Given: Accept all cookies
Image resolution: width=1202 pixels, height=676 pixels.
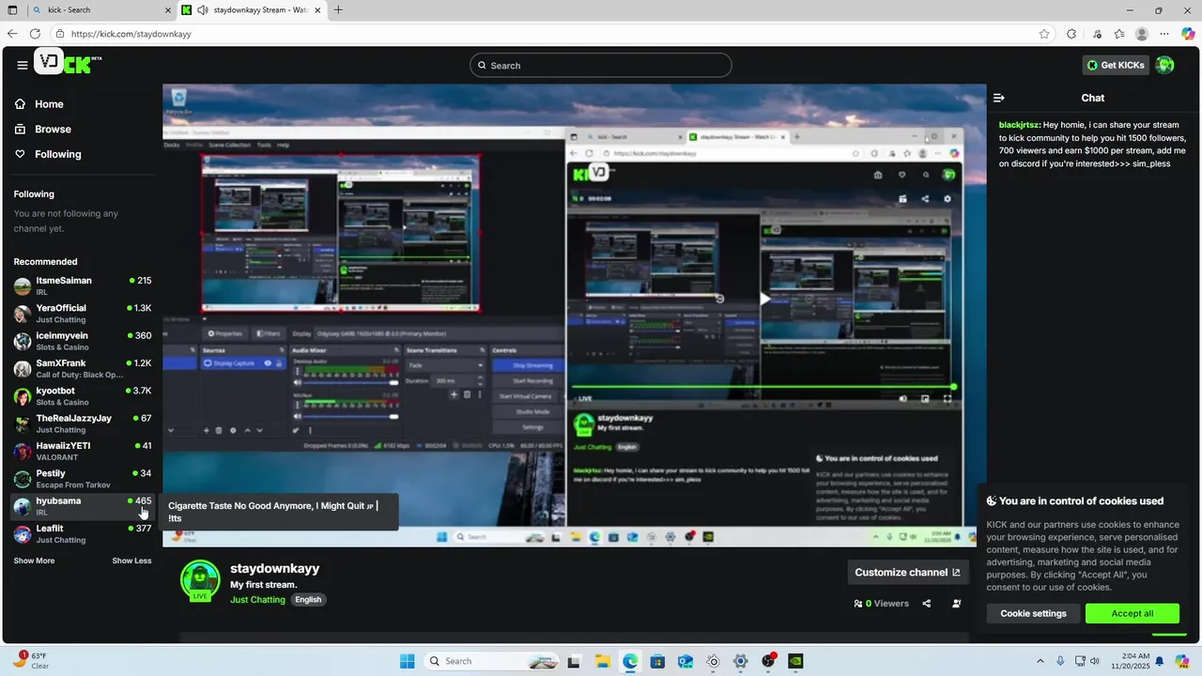Looking at the screenshot, I should coord(1133,613).
